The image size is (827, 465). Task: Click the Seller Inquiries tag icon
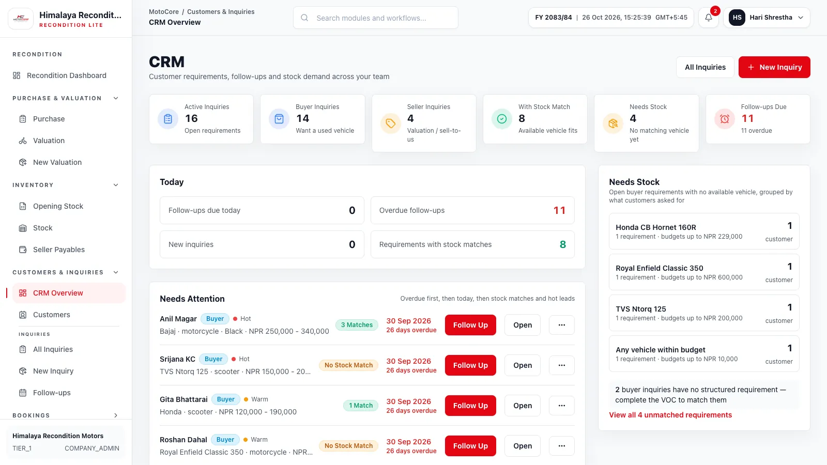coord(391,123)
